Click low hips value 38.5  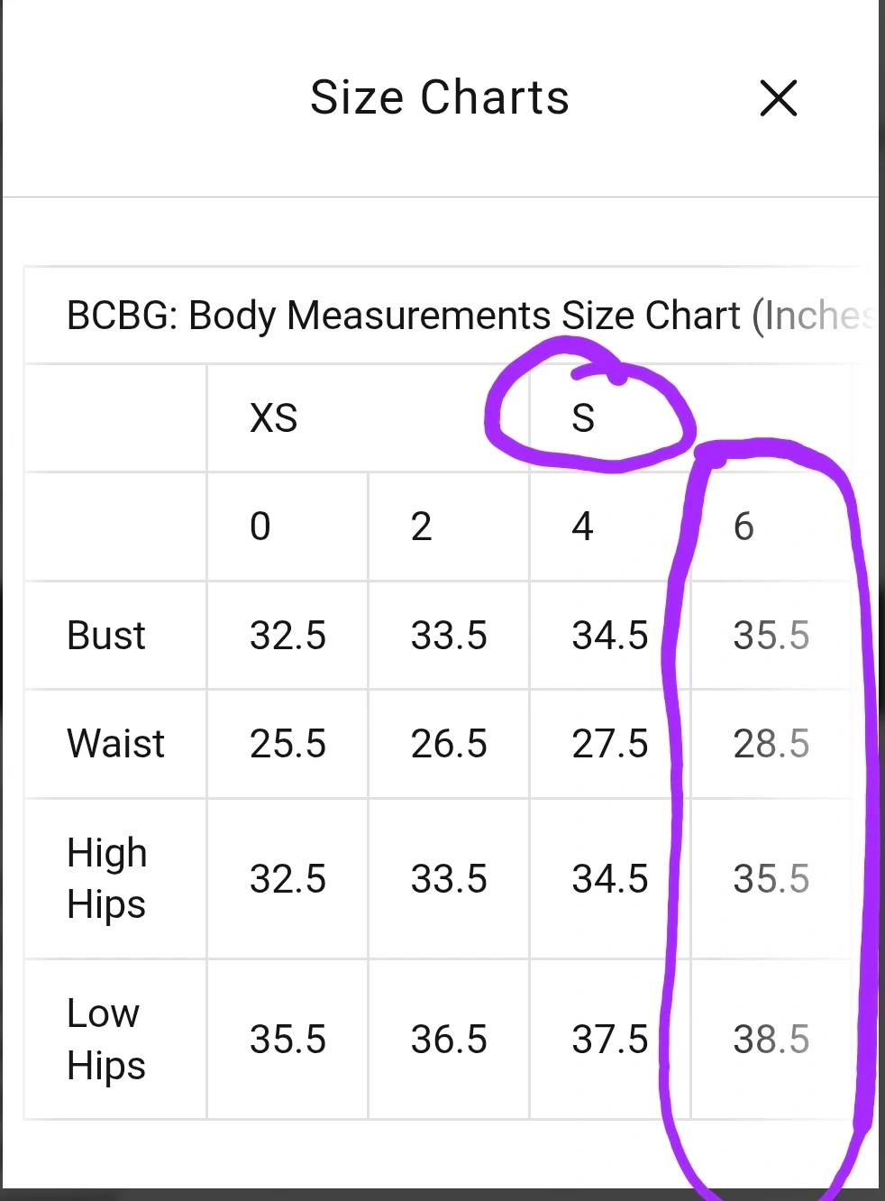click(x=771, y=1040)
